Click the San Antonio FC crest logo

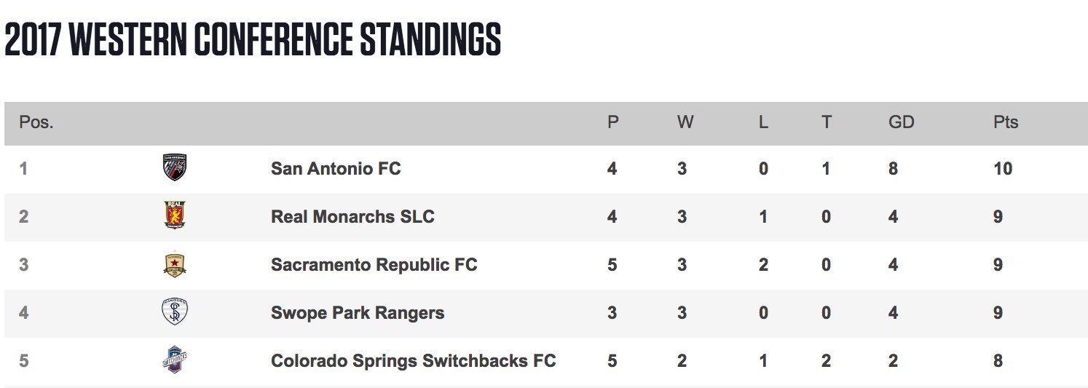[175, 168]
